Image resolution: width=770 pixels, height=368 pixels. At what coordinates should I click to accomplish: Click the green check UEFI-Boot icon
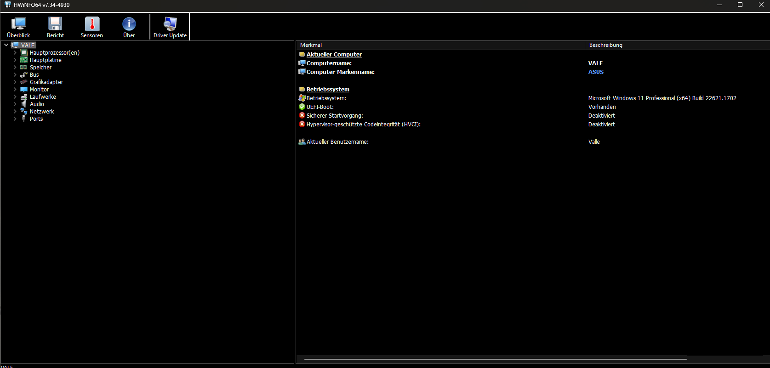[x=302, y=107]
